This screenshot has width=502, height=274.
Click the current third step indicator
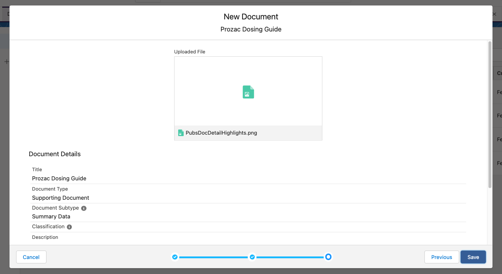328,257
